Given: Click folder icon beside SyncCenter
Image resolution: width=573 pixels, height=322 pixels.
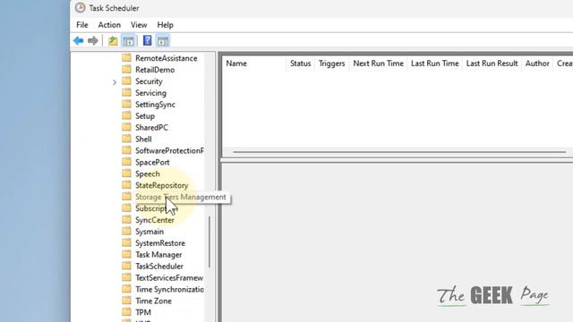Looking at the screenshot, I should tap(126, 220).
